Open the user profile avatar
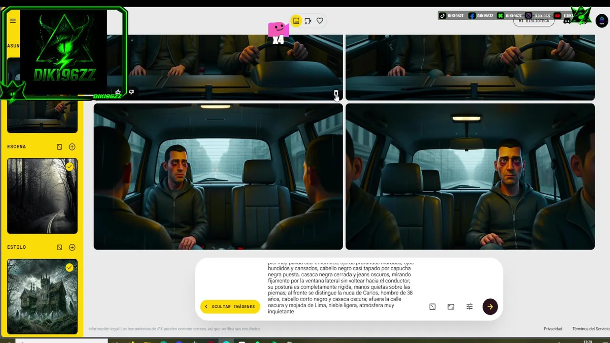 (601, 20)
